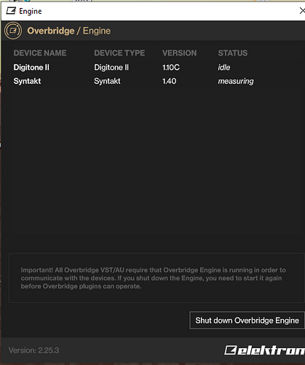
Task: Click the Overbridge / Engine heading
Action: (x=69, y=31)
